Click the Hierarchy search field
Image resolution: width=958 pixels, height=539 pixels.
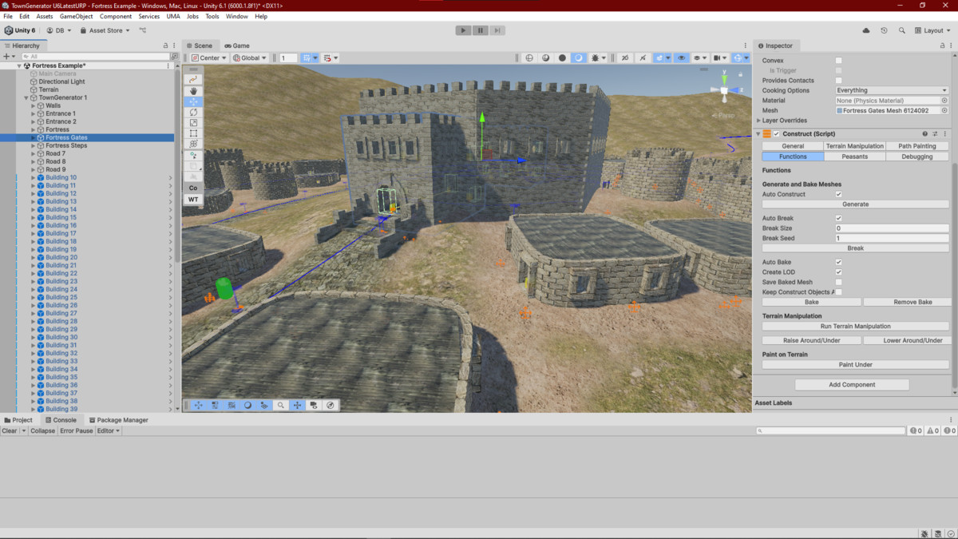(95, 57)
